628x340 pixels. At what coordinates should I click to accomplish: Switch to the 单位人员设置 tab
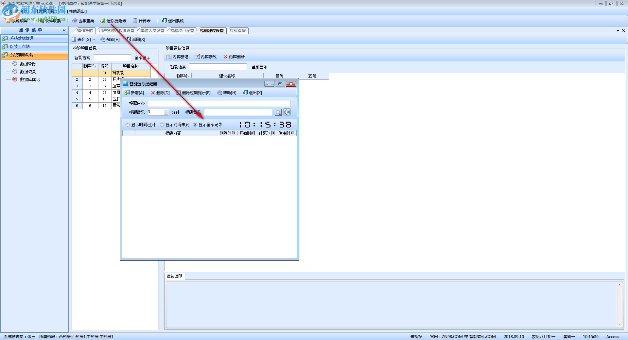152,31
